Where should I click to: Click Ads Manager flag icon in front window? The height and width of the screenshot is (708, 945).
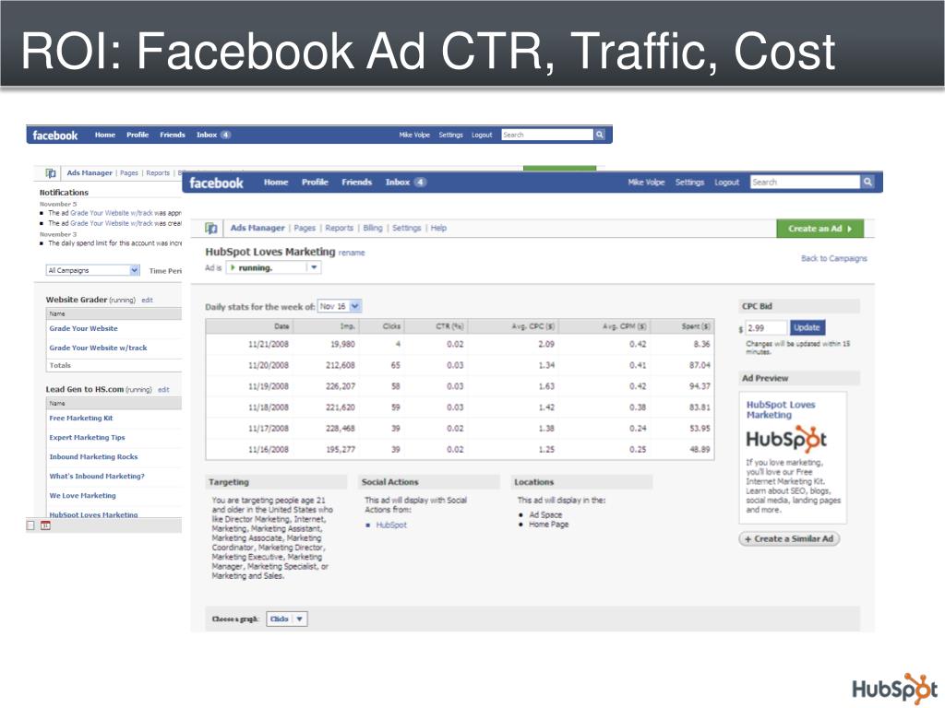tap(211, 229)
